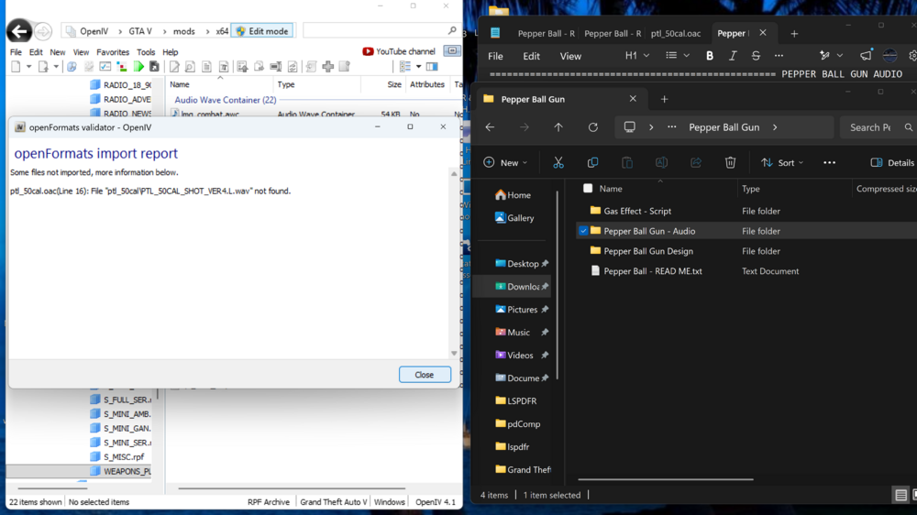Click Copy icon in Explorer toolbar
The height and width of the screenshot is (515, 917).
(x=592, y=162)
